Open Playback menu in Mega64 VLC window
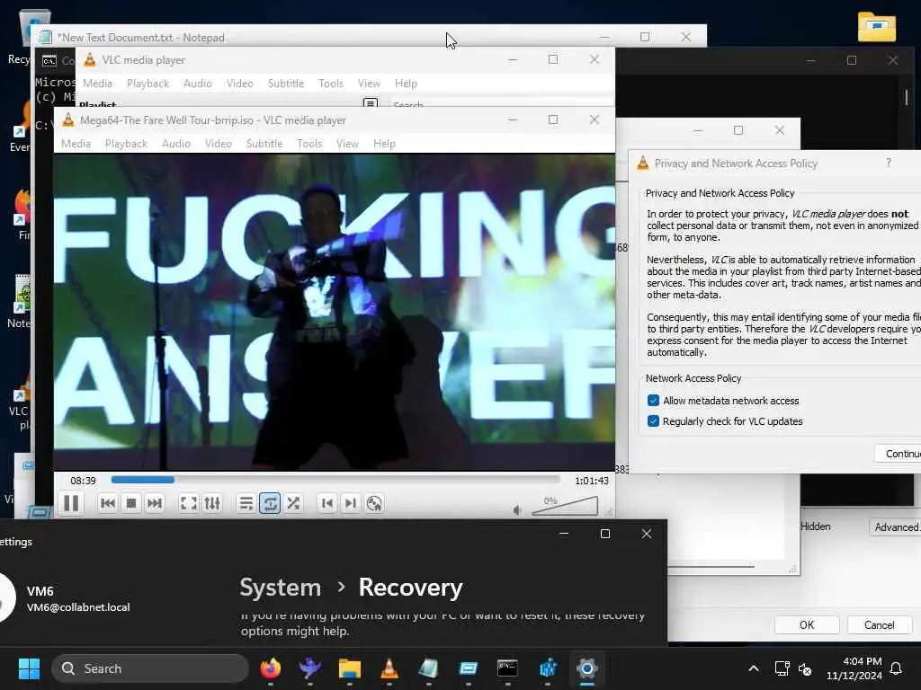This screenshot has height=690, width=921. pos(126,144)
